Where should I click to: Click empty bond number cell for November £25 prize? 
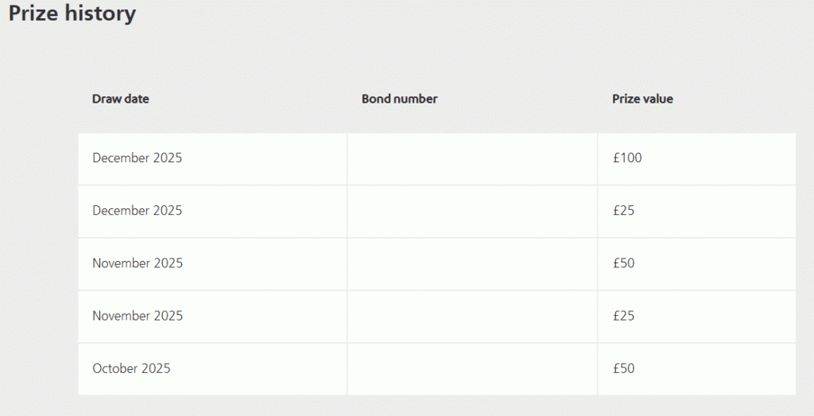coord(472,316)
